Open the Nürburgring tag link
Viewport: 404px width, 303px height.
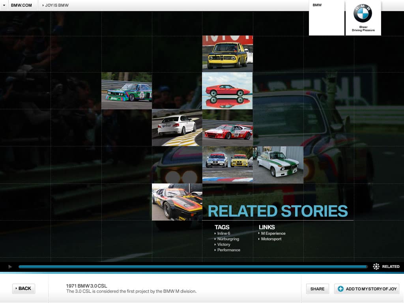228,239
